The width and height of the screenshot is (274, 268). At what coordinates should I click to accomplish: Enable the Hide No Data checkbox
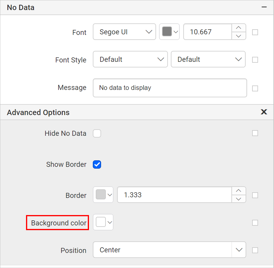click(97, 133)
